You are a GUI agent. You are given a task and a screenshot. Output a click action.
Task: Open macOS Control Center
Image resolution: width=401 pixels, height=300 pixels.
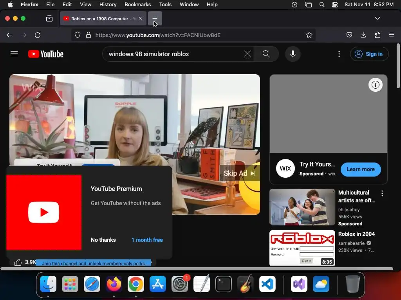[334, 5]
